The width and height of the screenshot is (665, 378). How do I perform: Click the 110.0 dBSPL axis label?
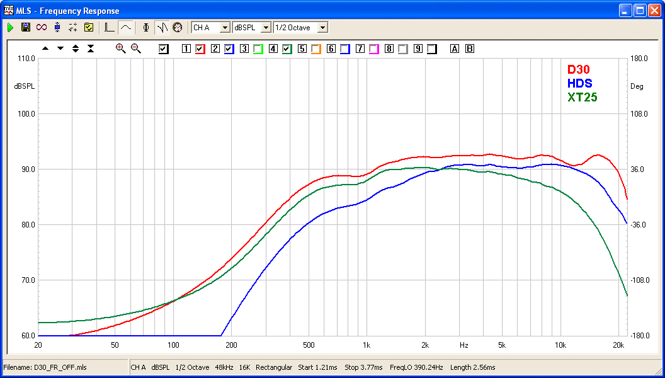coord(26,59)
